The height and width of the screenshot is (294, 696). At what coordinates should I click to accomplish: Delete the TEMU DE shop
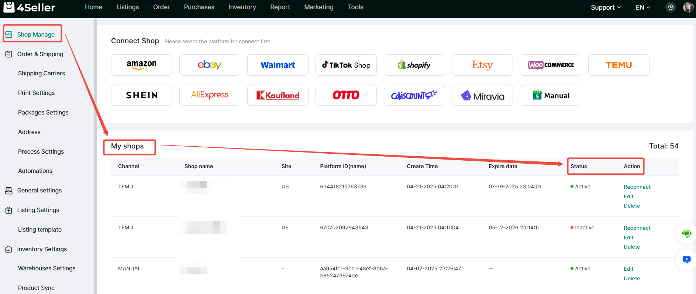point(632,247)
